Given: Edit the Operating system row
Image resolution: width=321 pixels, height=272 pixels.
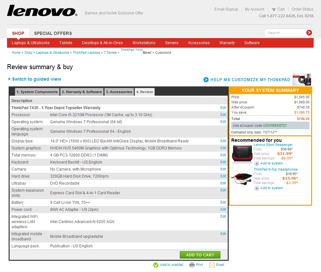Looking at the screenshot, I should coord(223,122).
